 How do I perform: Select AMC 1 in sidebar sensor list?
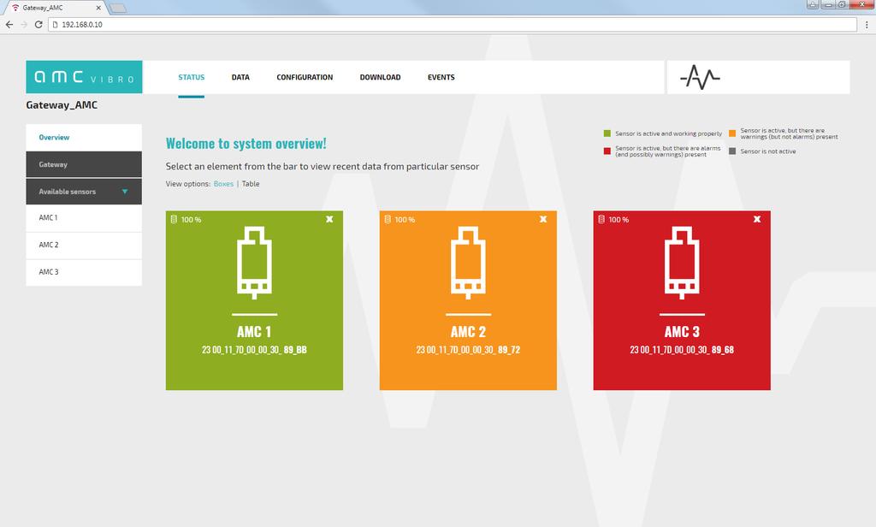coord(84,218)
